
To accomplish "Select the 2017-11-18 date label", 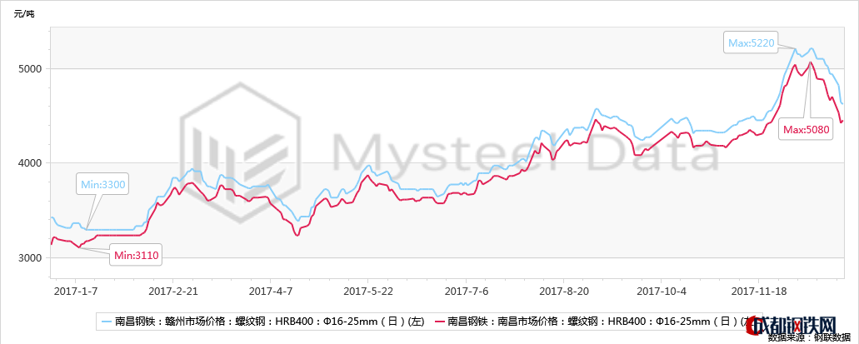I will pos(758,291).
